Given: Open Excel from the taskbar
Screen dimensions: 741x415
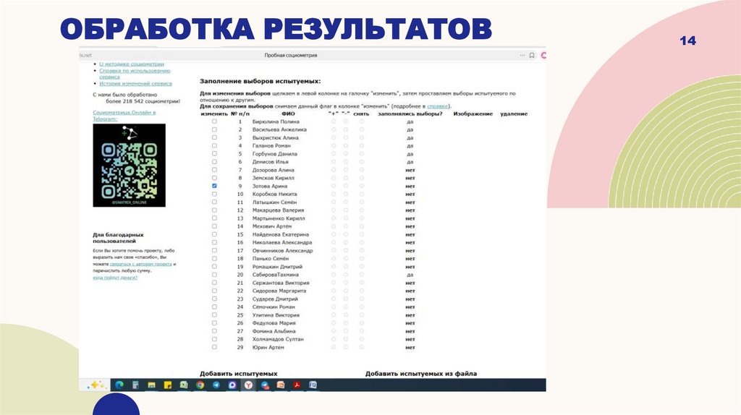Looking at the screenshot, I should point(183,385).
